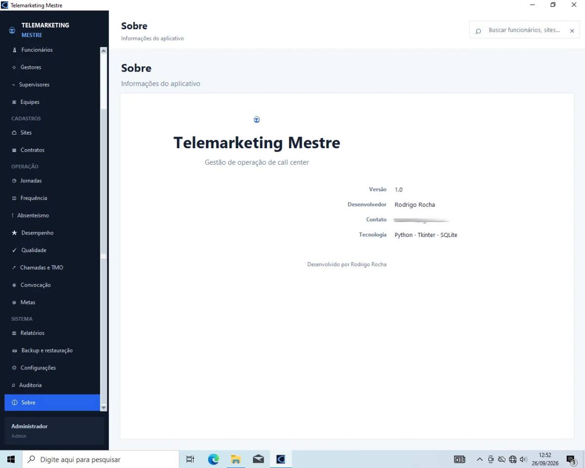Click the Sites house icon
This screenshot has width=585, height=468.
14,133
